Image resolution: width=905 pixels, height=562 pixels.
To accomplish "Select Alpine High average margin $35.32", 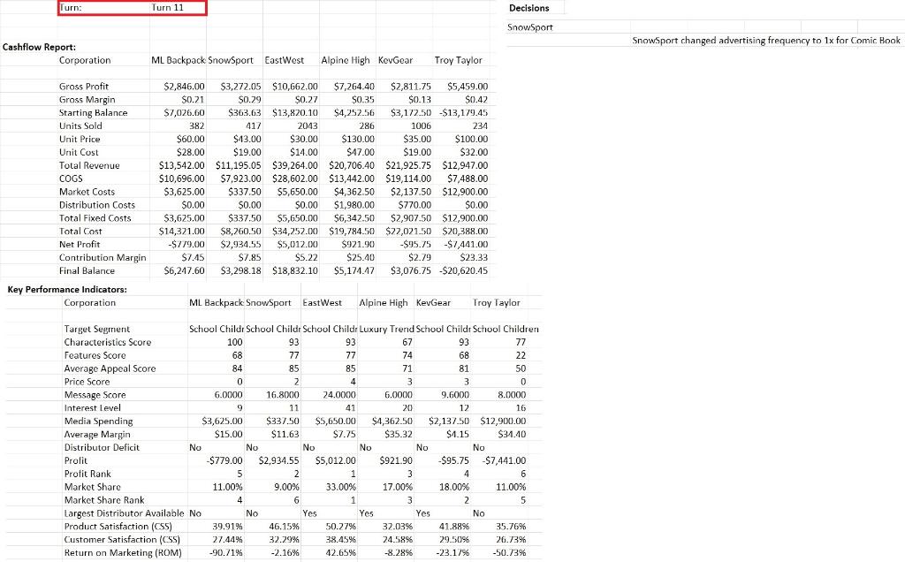I will click(399, 435).
